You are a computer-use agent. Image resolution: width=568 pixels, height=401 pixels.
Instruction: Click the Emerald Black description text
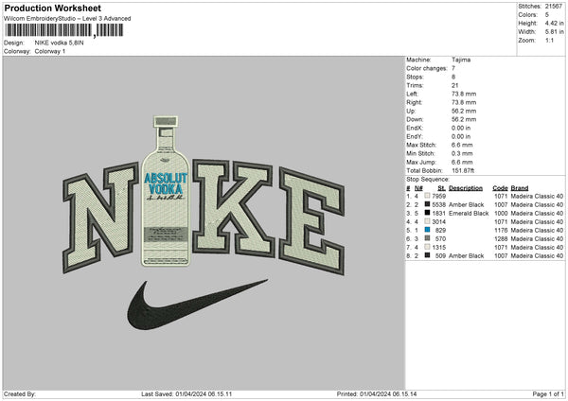click(469, 213)
